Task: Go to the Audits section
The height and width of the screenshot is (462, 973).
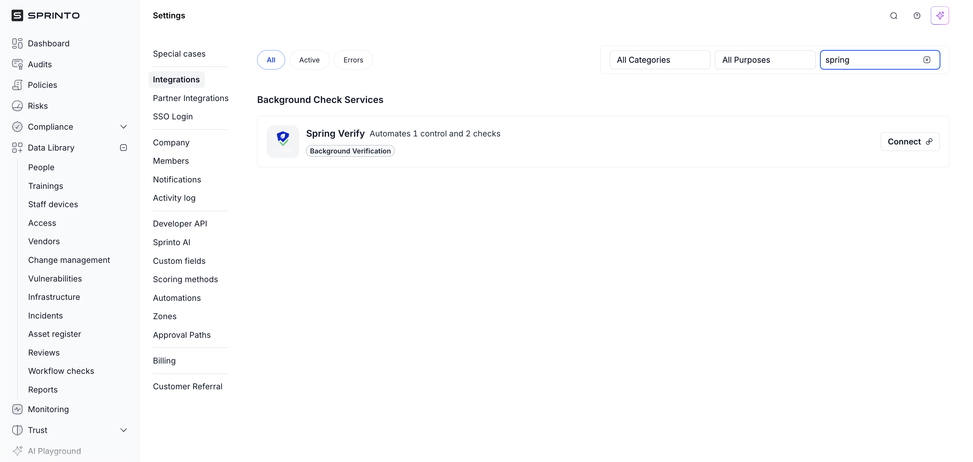Action: (39, 64)
